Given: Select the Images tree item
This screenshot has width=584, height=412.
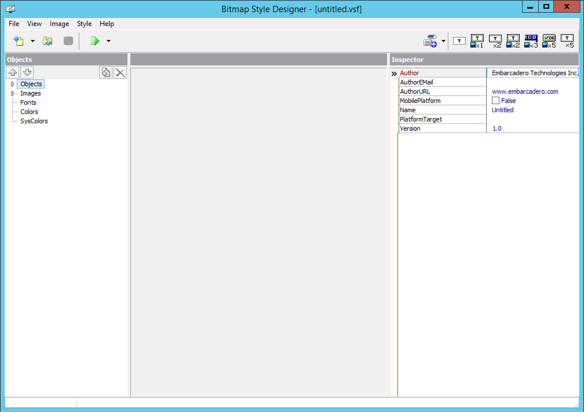Looking at the screenshot, I should (31, 93).
